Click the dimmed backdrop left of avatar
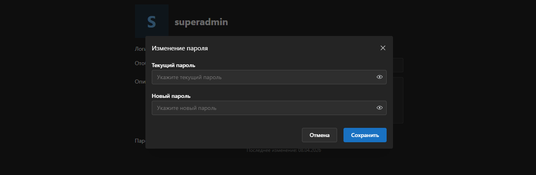 (x=68, y=24)
